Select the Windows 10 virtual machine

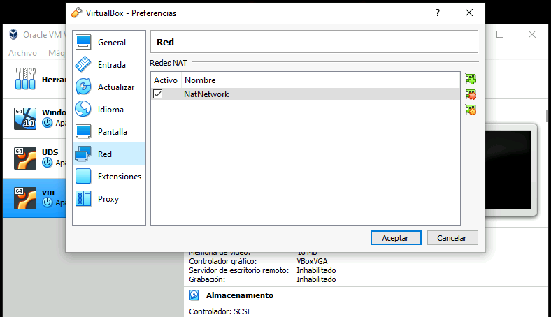tap(34, 119)
